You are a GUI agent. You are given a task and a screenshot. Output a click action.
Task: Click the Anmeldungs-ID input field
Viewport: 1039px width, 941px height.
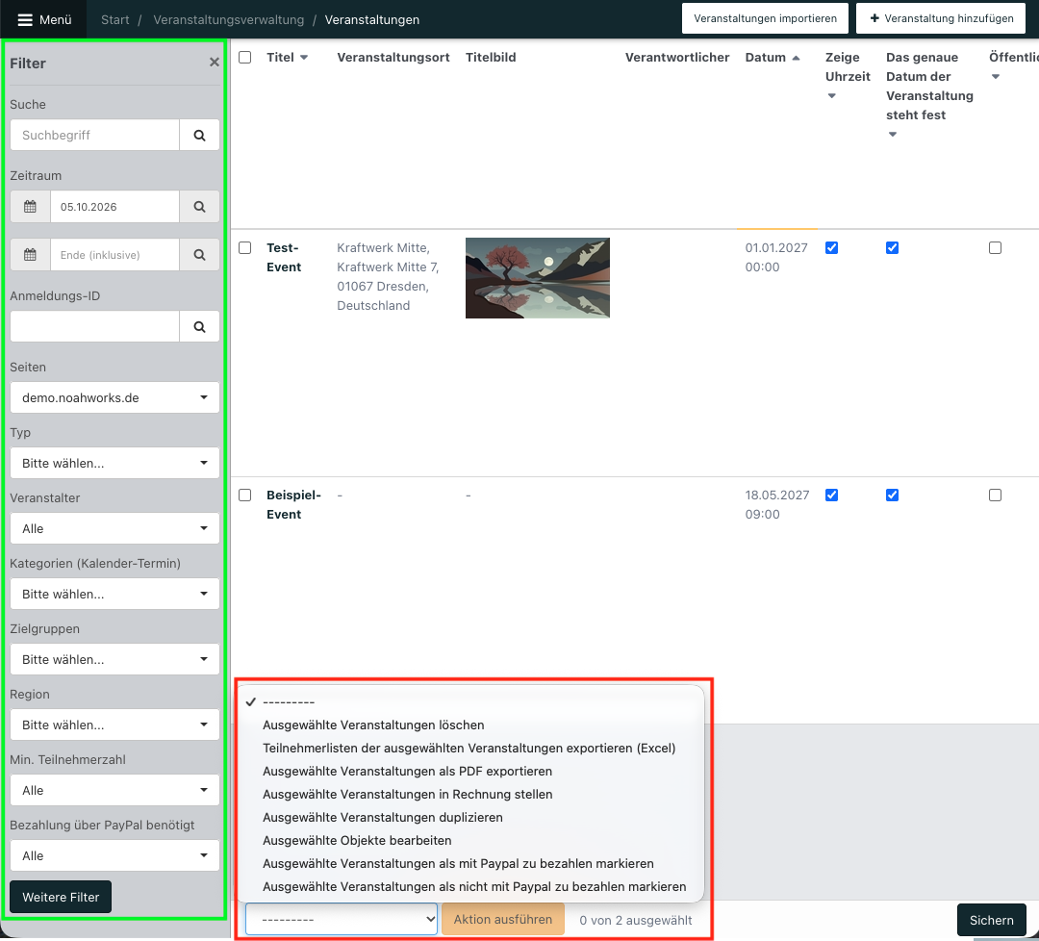[94, 327]
